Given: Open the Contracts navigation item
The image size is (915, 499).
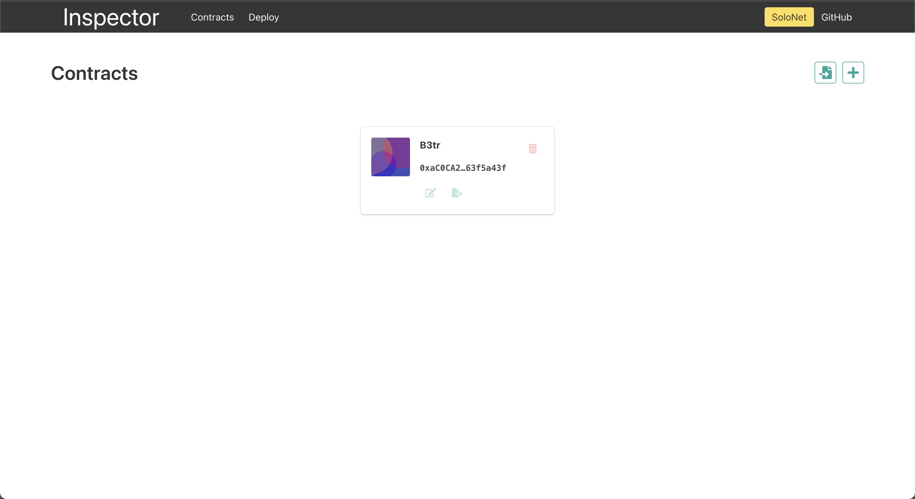Looking at the screenshot, I should (212, 17).
